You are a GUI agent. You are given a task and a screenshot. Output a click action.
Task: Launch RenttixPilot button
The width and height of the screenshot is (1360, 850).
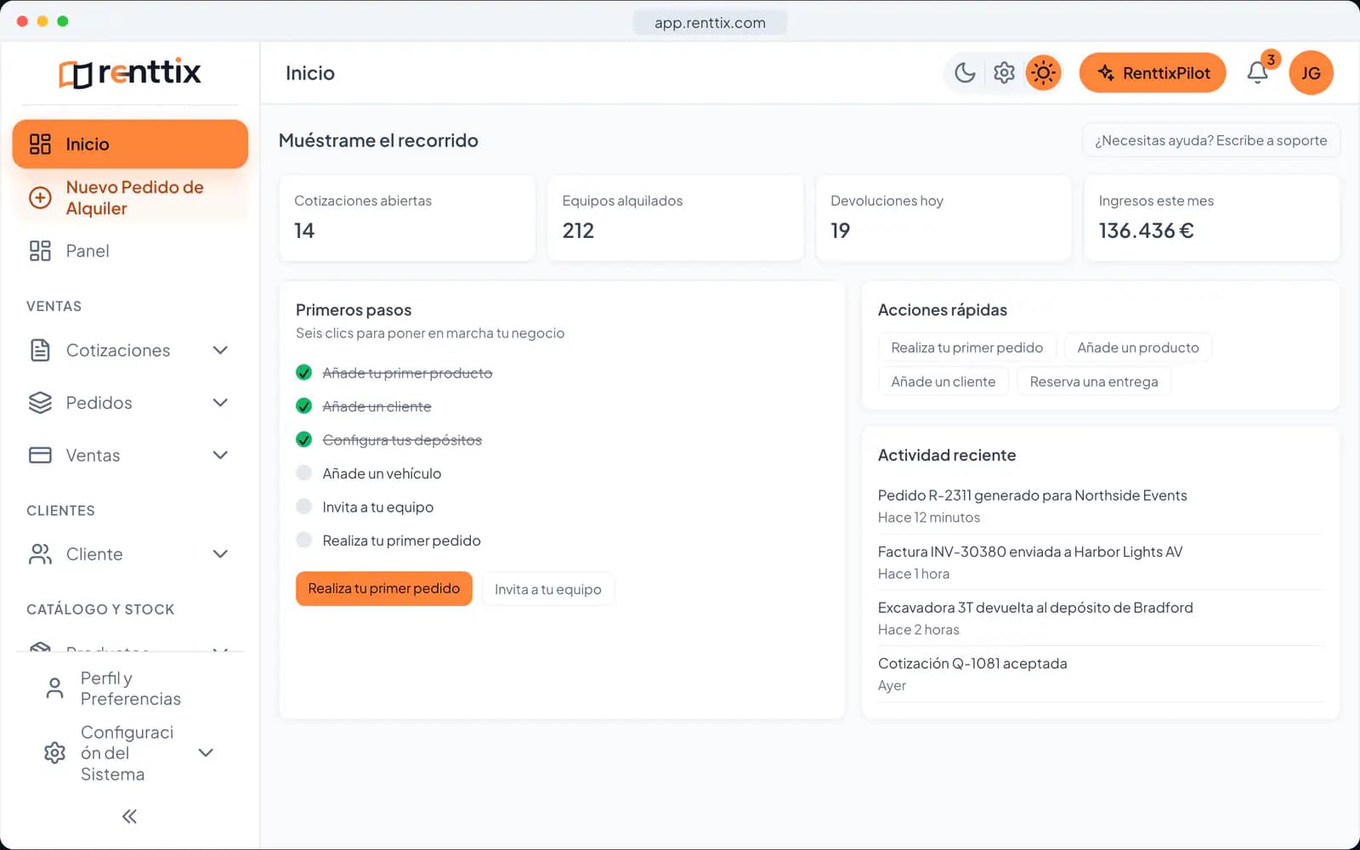(1153, 73)
